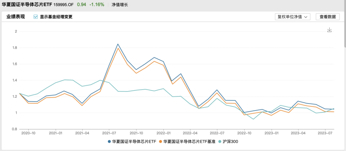The height and width of the screenshot is (151, 346).
Task: Click the 沪深300 line's lowest dip after 2022-10
Action: (x=254, y=119)
